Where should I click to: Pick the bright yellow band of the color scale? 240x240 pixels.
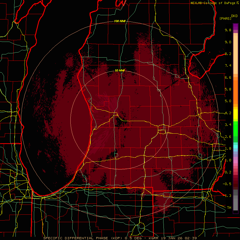click(x=235, y=114)
